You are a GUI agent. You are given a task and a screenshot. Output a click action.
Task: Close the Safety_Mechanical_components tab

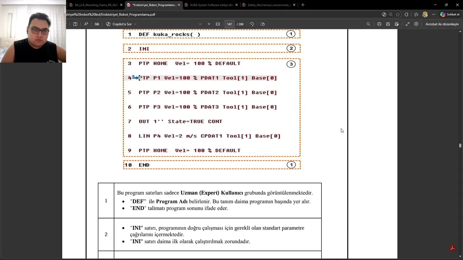294,5
